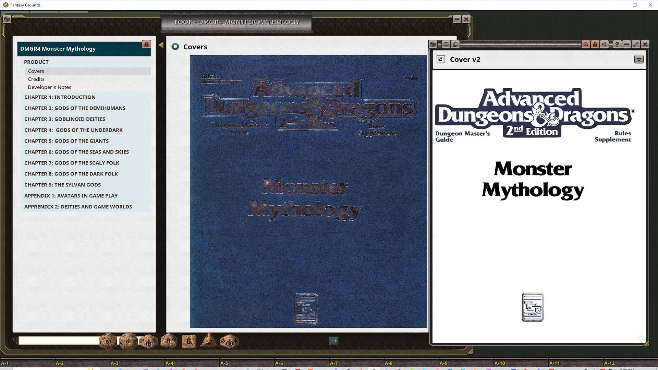The height and width of the screenshot is (370, 658).
Task: Click the image link icon left of Cover v2
Action: (x=441, y=59)
